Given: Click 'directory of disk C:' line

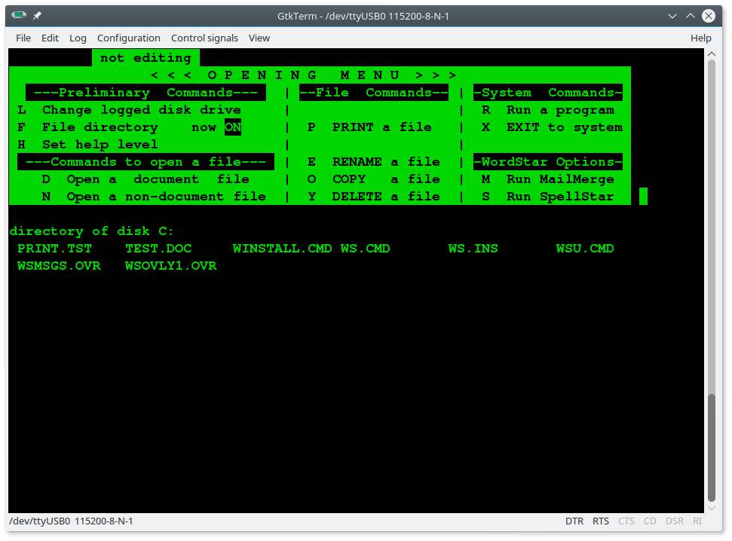Looking at the screenshot, I should (x=91, y=231).
